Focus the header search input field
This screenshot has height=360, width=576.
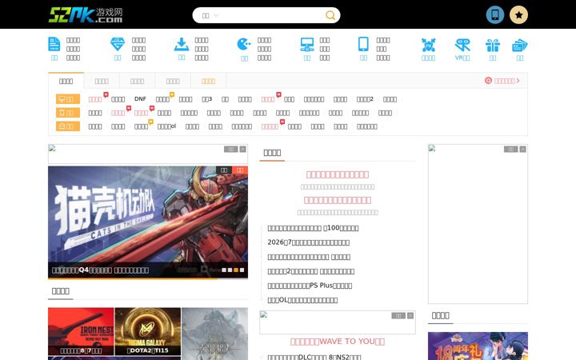click(x=272, y=15)
